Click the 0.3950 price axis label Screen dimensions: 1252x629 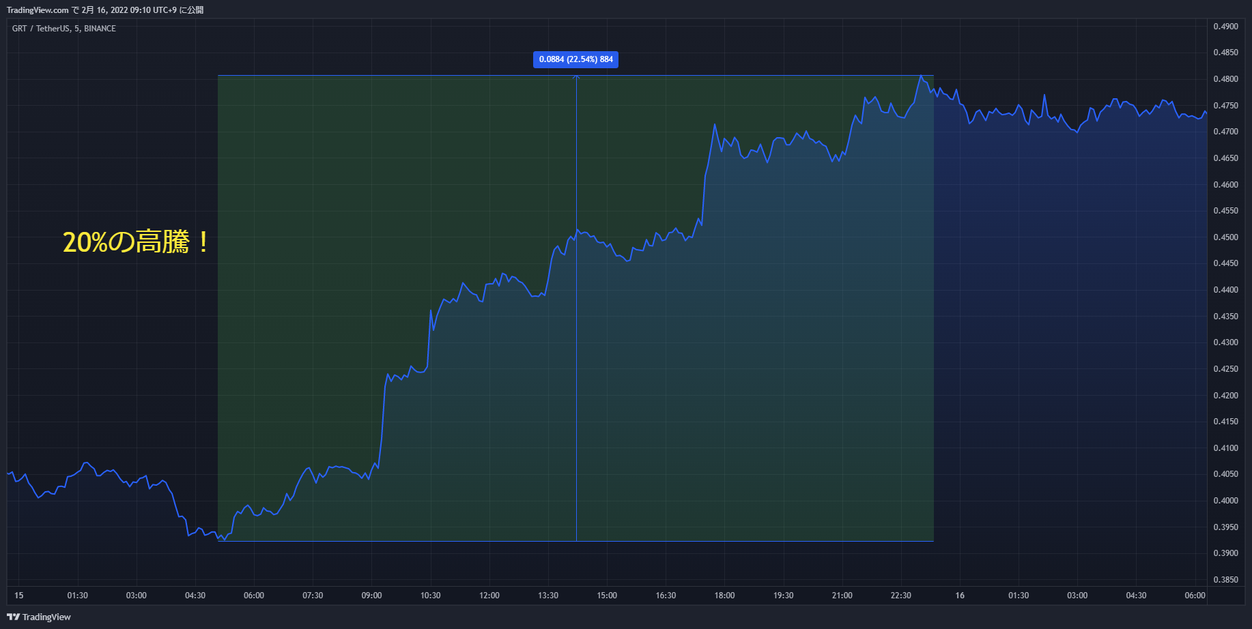tap(1225, 527)
